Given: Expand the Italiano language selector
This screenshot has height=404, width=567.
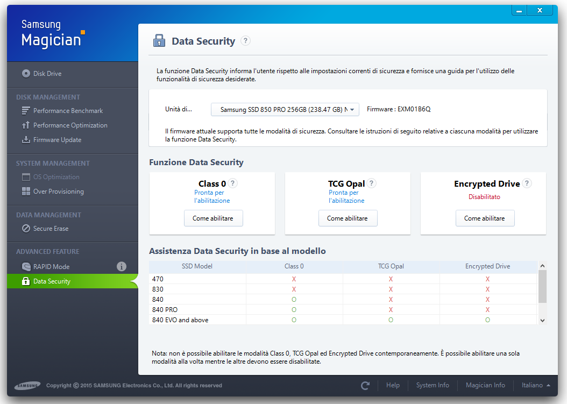Looking at the screenshot, I should (x=536, y=385).
